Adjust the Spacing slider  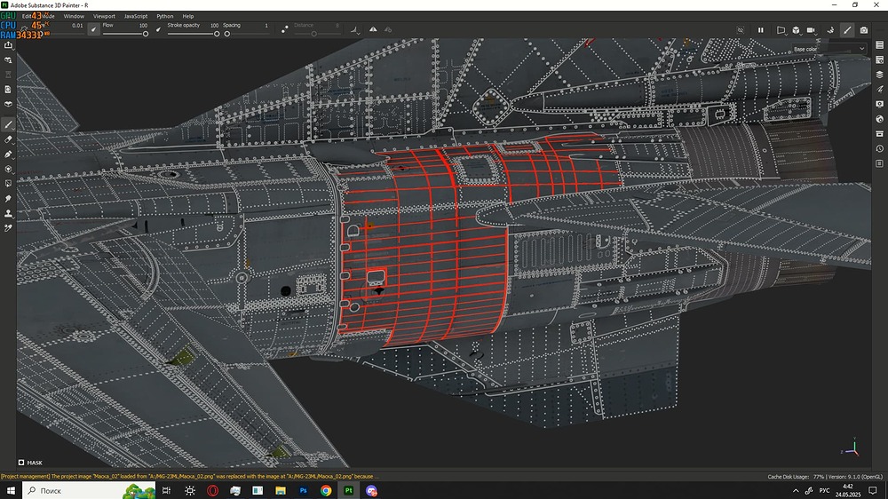coord(246,34)
